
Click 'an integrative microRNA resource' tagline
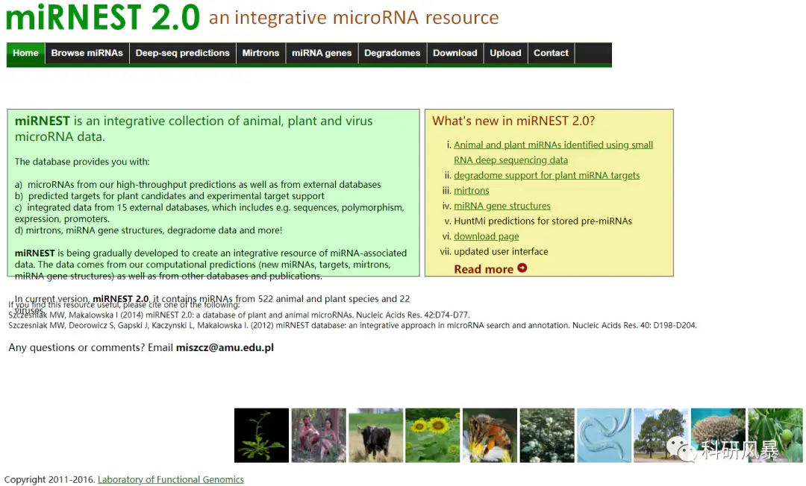coord(354,18)
